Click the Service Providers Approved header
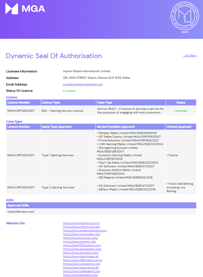203x277 pixels. (x=130, y=127)
